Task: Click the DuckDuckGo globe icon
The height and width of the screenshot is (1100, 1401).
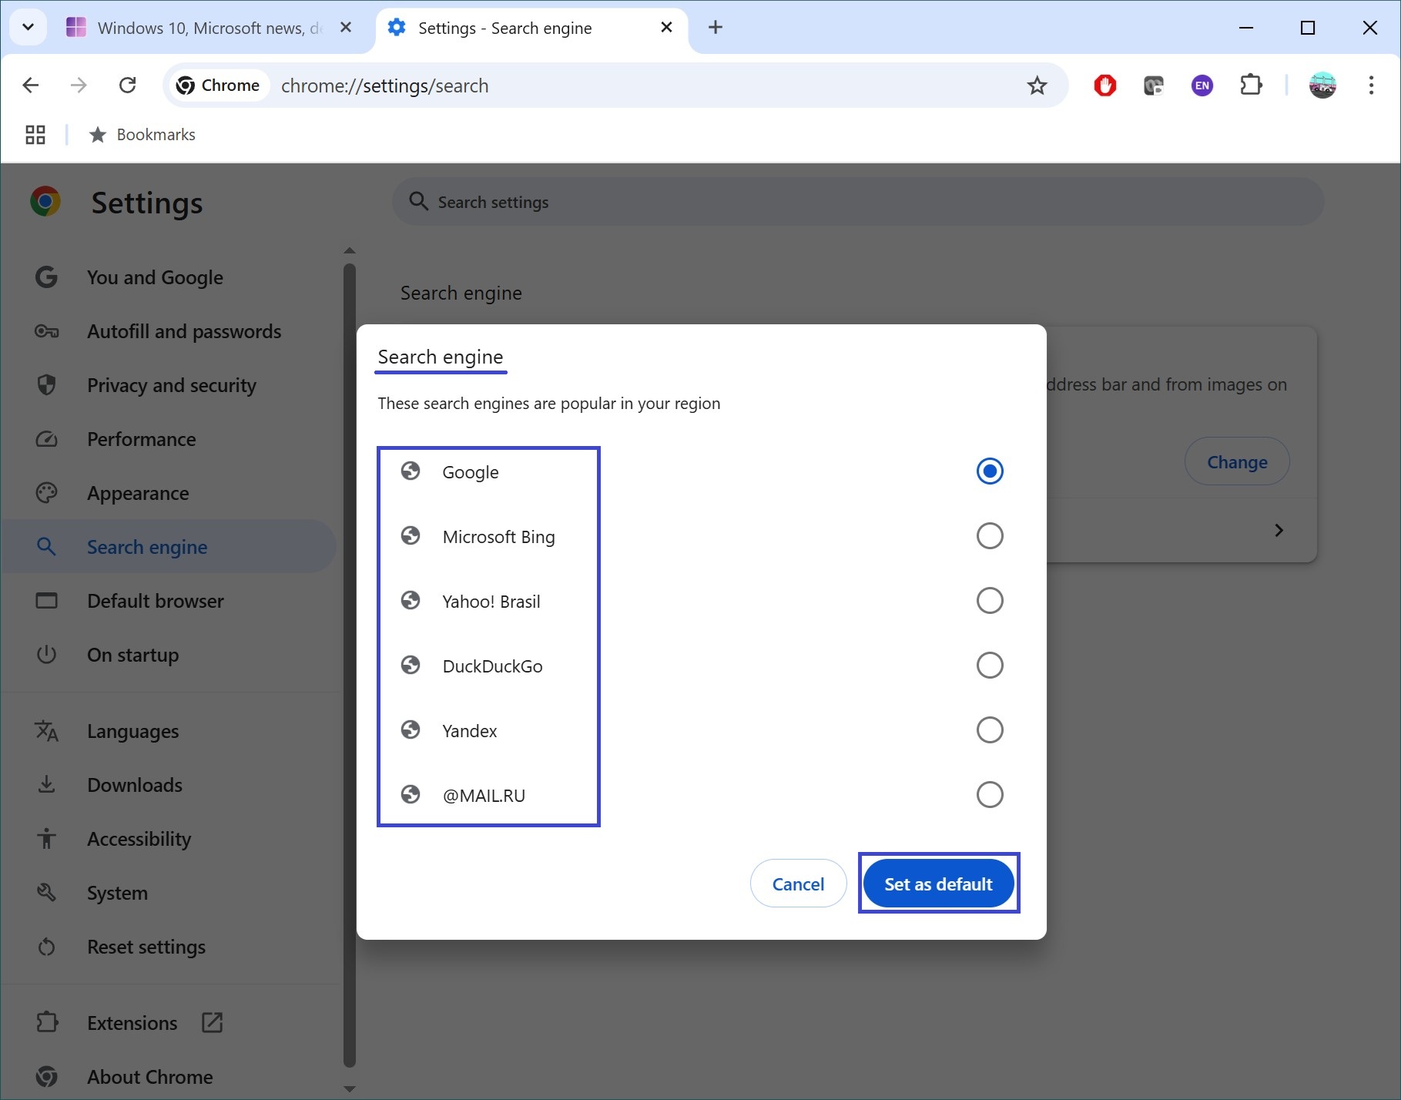Action: [411, 665]
